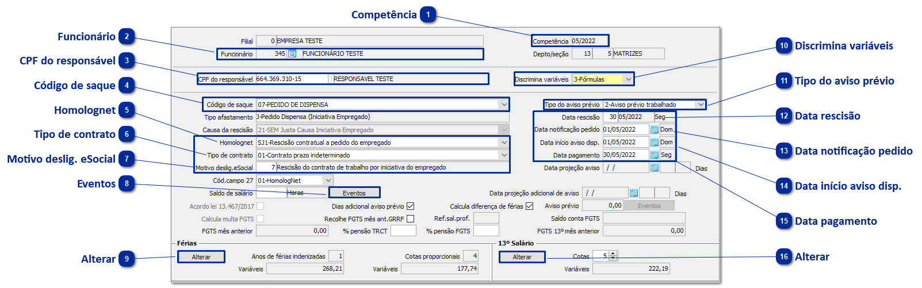Screen dimensions: 922x288
Task: Click the % pensão FGTS field
Action: click(x=486, y=231)
